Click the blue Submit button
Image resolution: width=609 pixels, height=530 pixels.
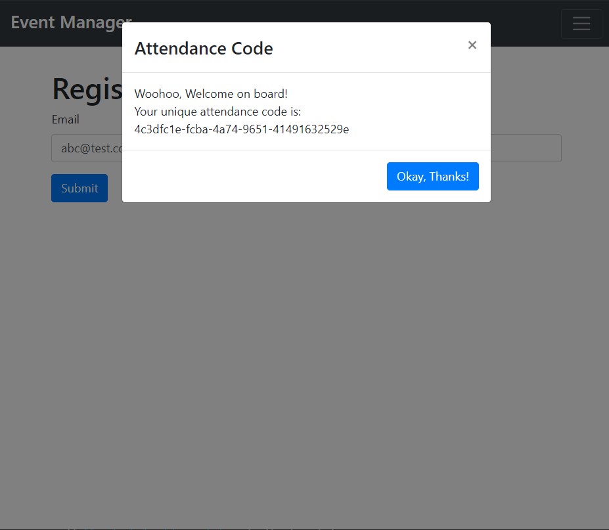(x=79, y=188)
